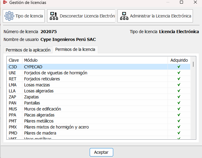202x158 pixels.
Task: Select the Pilares de madera row
Action: click(x=98, y=133)
